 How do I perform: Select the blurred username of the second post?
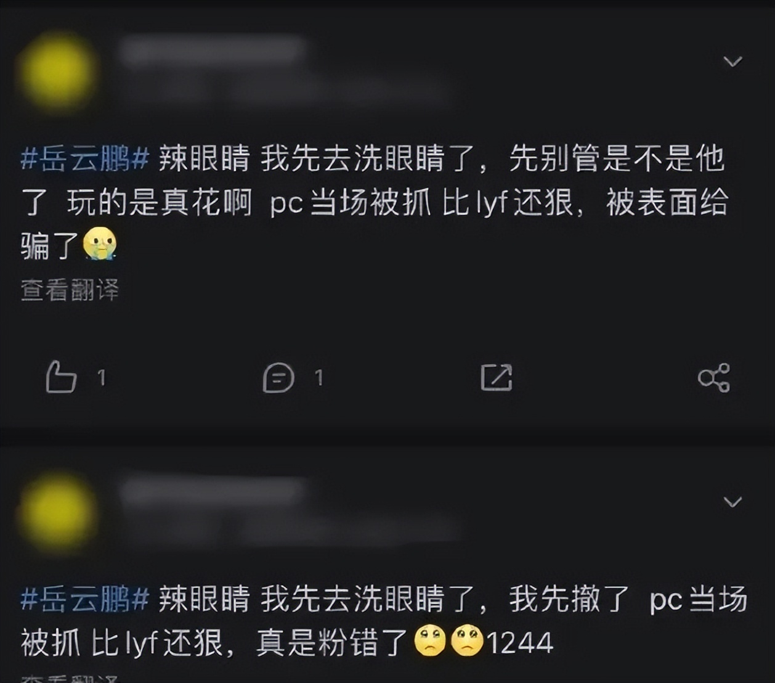coord(213,492)
